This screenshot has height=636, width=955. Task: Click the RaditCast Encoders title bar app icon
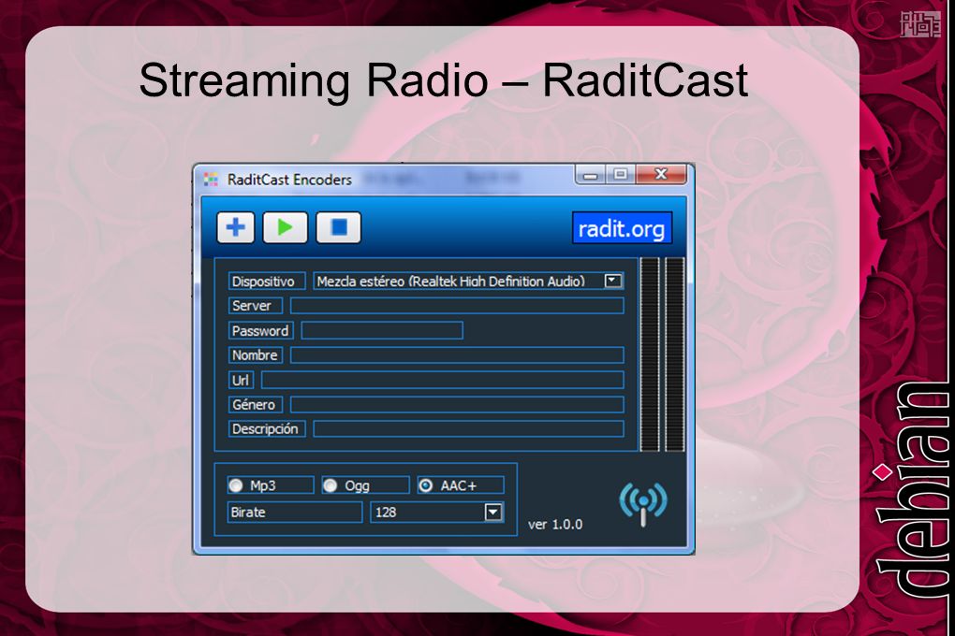click(x=211, y=179)
